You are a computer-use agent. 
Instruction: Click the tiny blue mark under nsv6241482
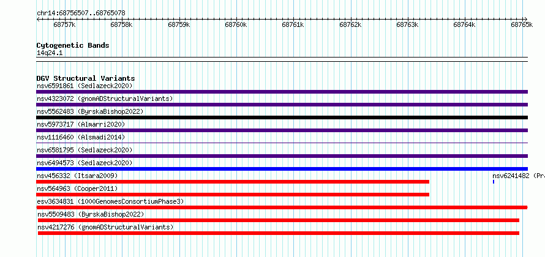pos(494,182)
